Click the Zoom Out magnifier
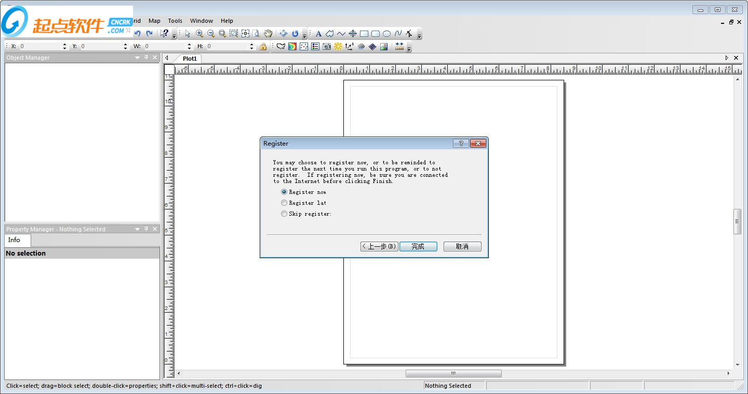 [211, 34]
